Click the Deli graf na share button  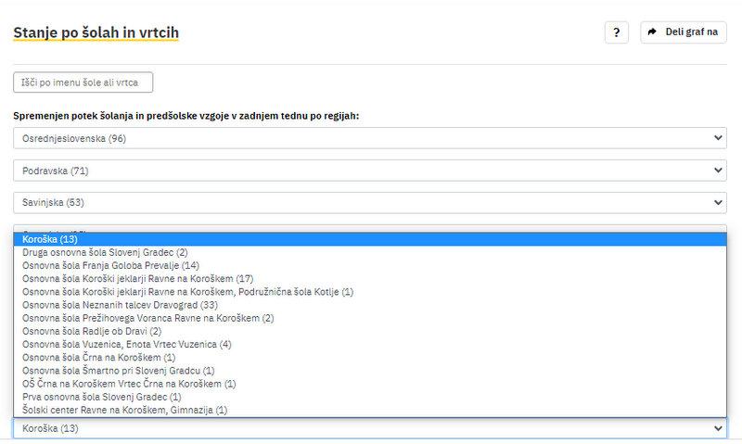click(x=683, y=32)
